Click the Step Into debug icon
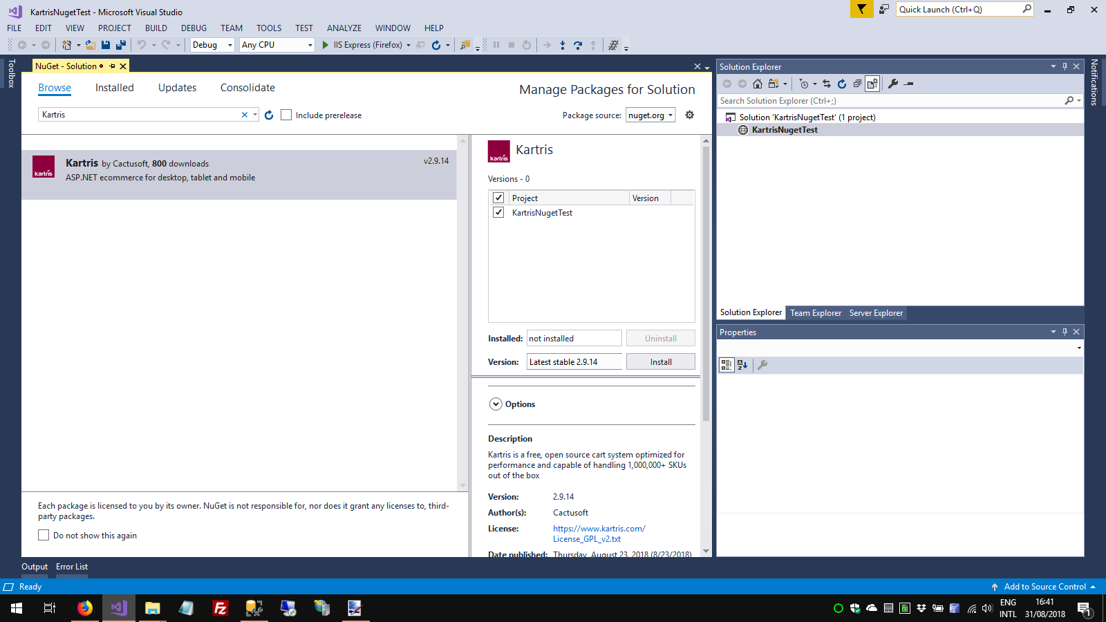1106x622 pixels. pyautogui.click(x=563, y=45)
